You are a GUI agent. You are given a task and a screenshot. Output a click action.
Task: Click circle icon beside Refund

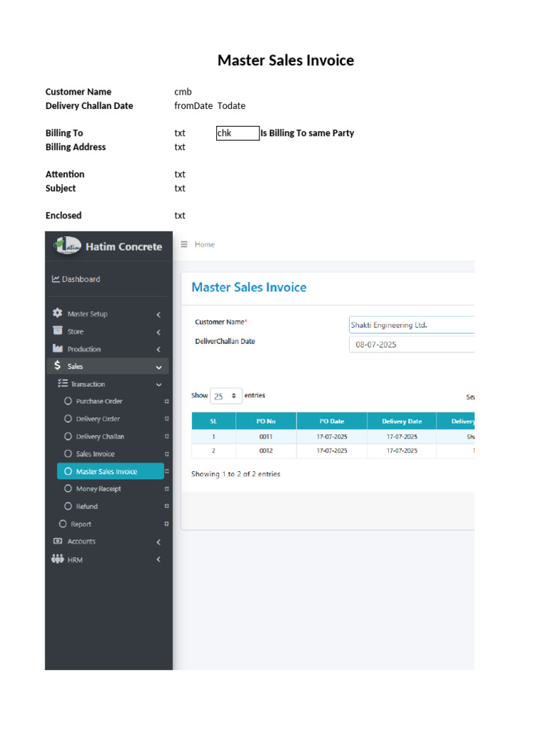coord(68,506)
